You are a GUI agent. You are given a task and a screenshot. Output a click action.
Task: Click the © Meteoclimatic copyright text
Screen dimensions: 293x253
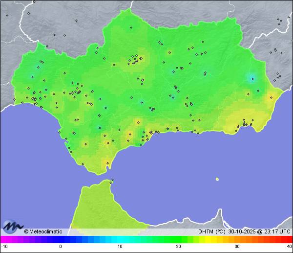coord(43,231)
